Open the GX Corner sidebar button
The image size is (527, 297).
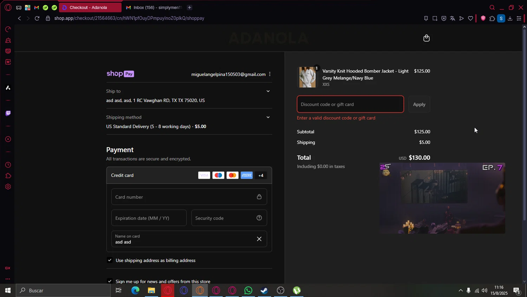click(x=8, y=268)
